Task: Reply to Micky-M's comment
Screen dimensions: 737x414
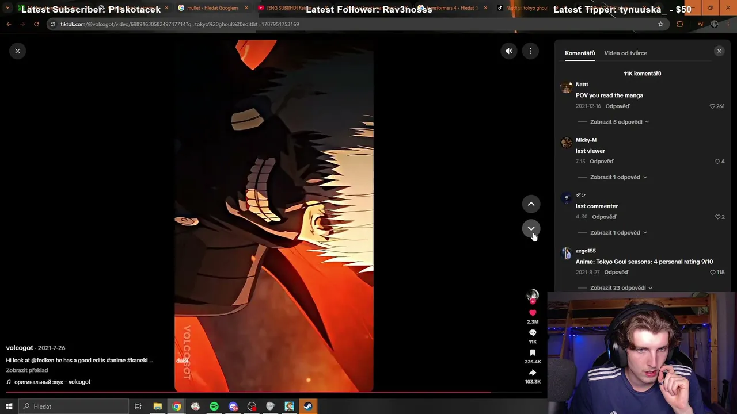Action: [602, 162]
